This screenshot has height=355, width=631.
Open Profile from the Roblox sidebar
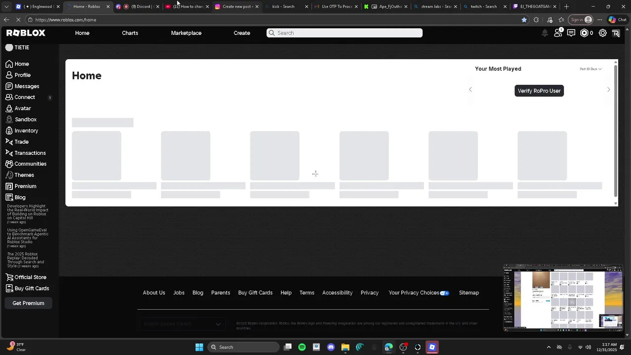[18, 75]
